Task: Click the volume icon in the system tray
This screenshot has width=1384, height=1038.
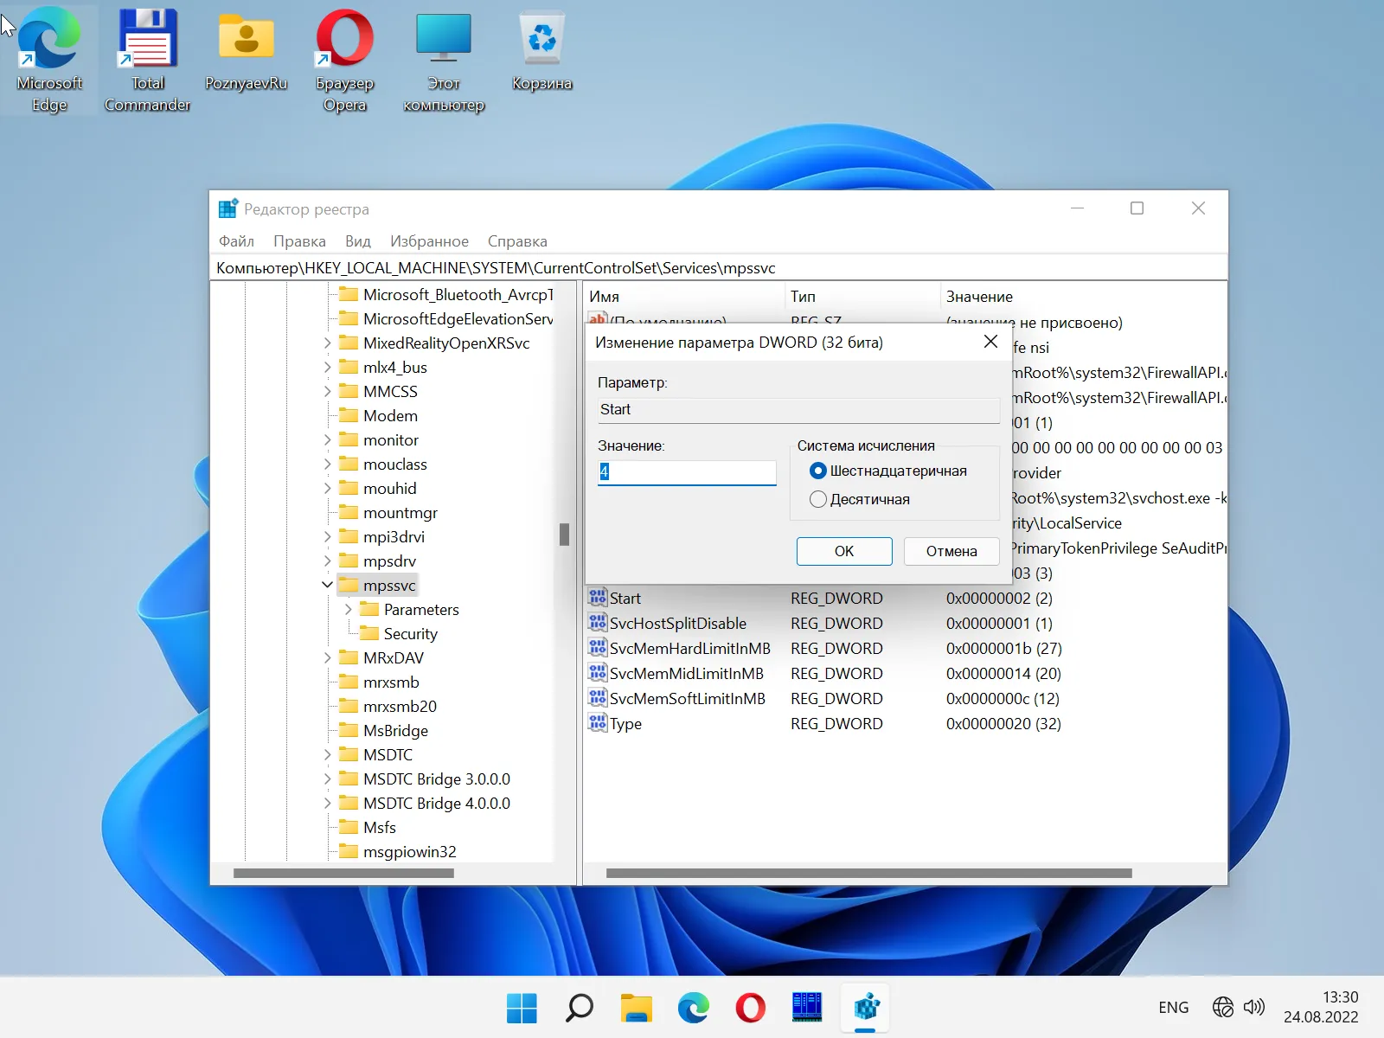Action: pos(1253,1007)
